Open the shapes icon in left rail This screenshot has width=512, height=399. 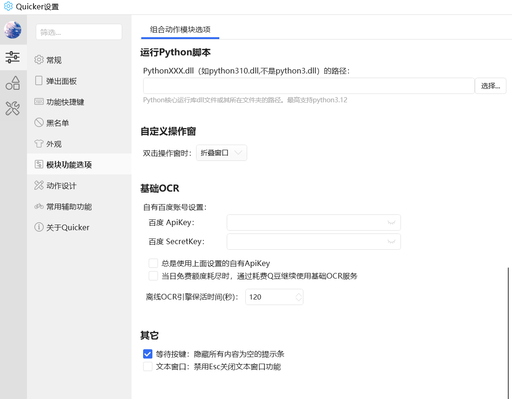pyautogui.click(x=13, y=83)
